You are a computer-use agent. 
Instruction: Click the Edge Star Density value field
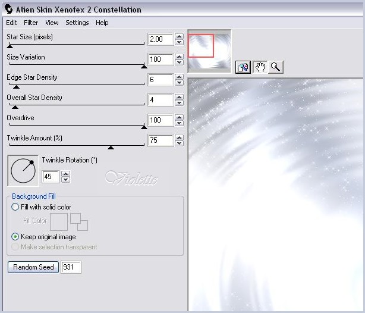[x=161, y=80]
